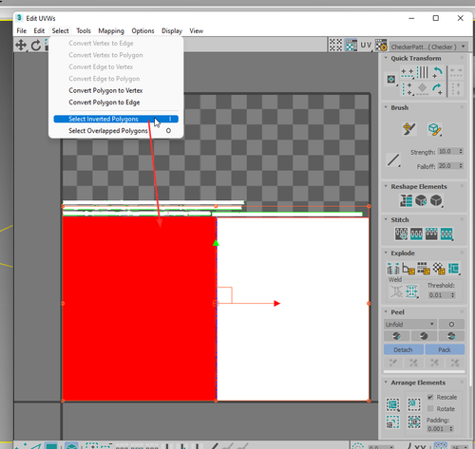Toggle the checker map display icon

[351, 46]
